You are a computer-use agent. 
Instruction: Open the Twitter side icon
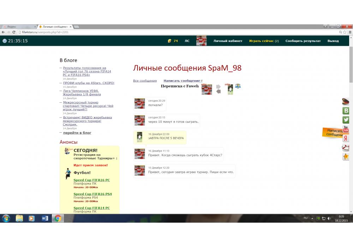pyautogui.click(x=346, y=120)
